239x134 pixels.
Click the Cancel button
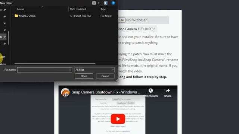pyautogui.click(x=105, y=76)
